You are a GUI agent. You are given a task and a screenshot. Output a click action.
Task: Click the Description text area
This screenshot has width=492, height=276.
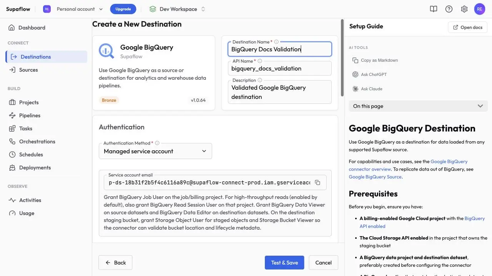279,92
